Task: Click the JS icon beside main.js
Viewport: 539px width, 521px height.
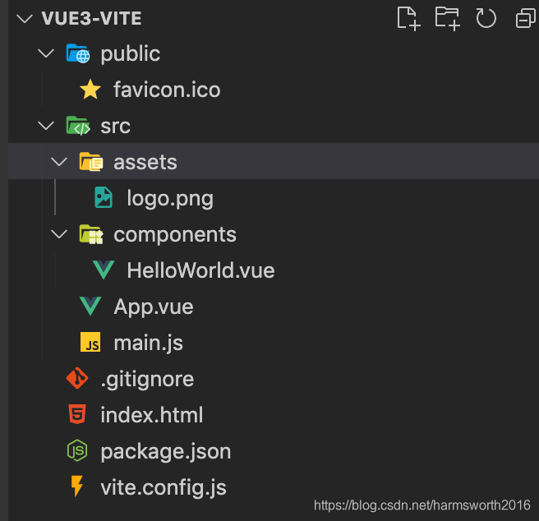Action: click(90, 342)
